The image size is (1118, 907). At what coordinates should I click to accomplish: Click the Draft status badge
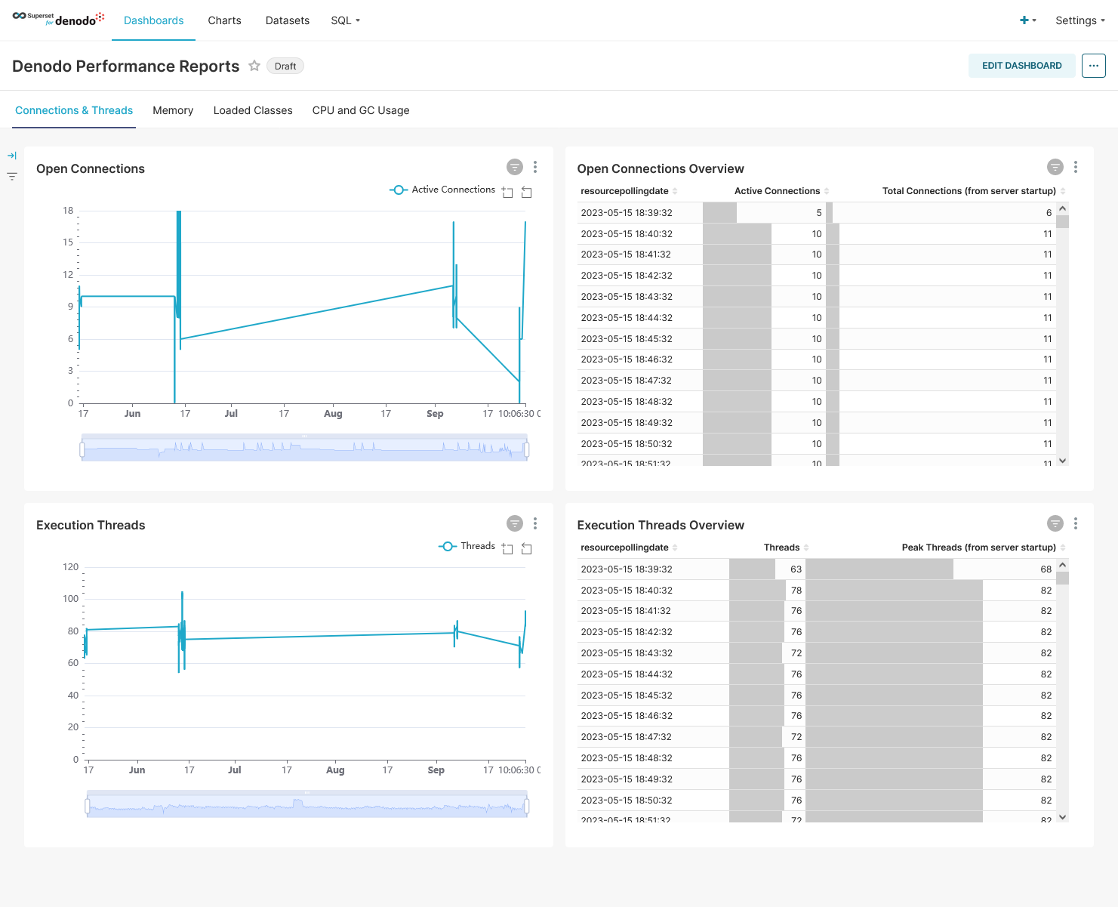285,66
